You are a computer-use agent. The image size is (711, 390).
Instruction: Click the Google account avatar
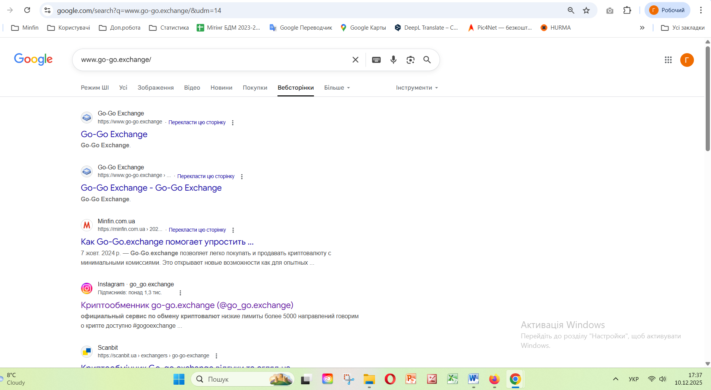pyautogui.click(x=687, y=60)
